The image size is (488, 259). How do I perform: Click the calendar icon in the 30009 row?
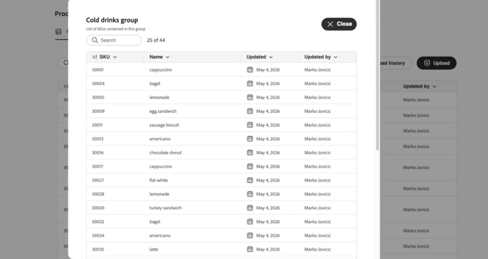[250, 111]
